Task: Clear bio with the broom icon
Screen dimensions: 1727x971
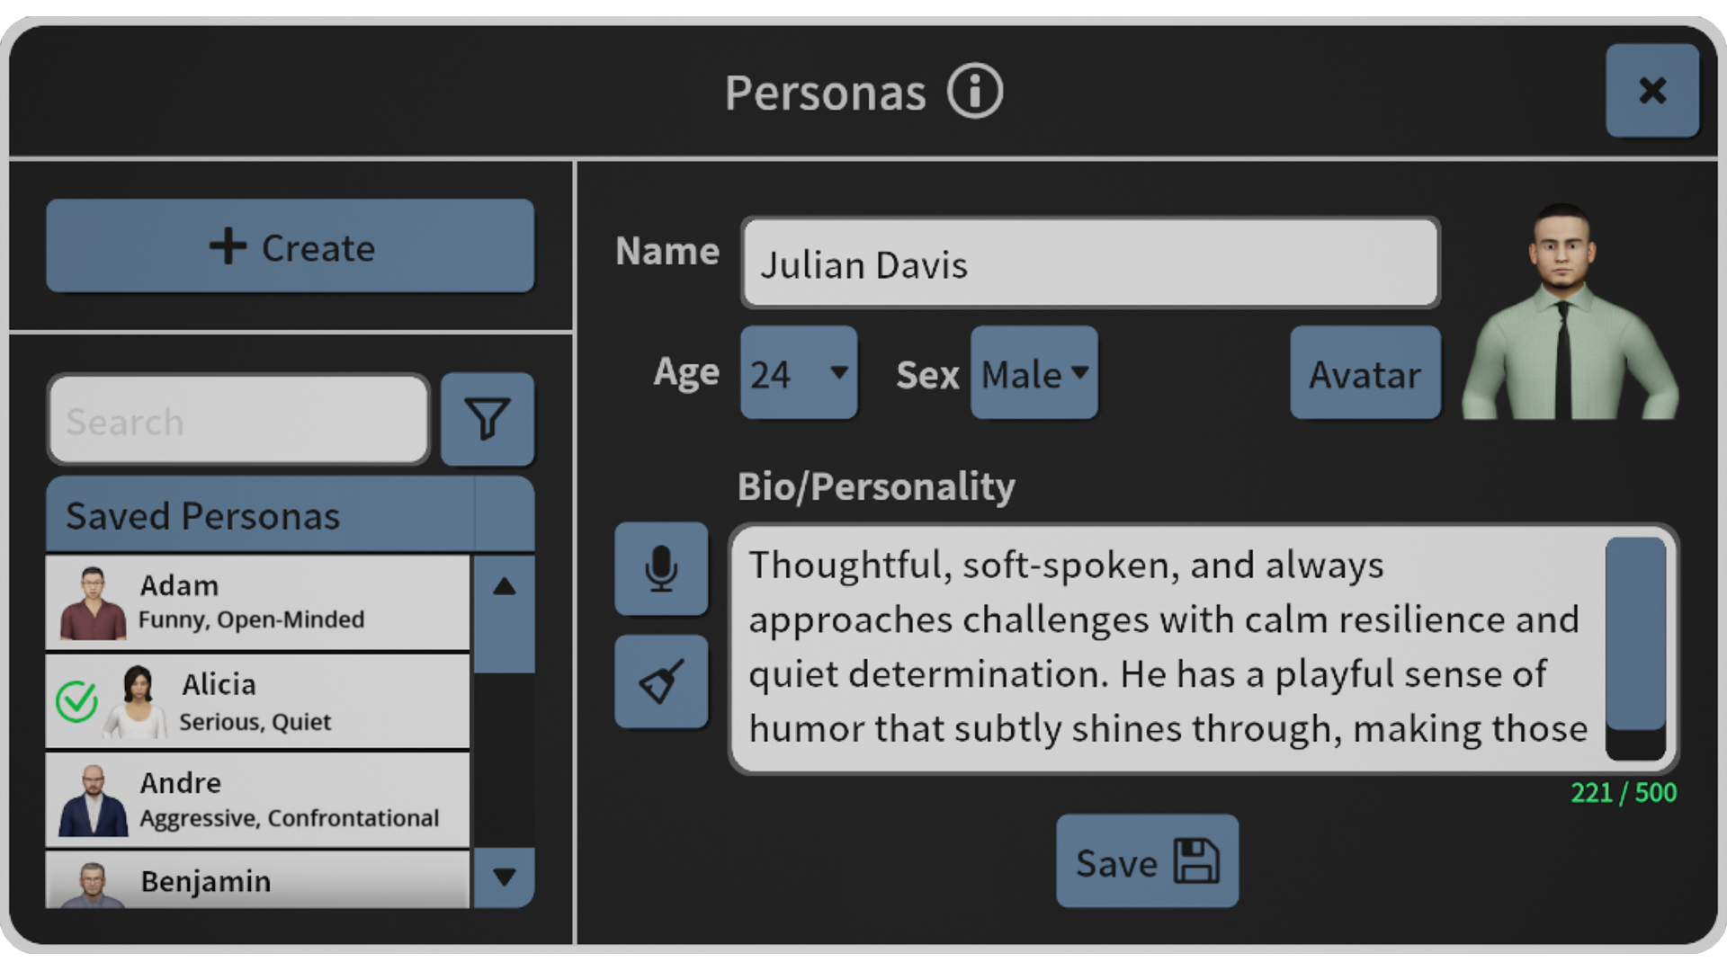Action: (661, 681)
